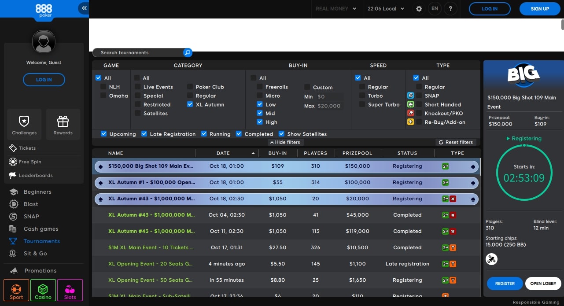Open Sit & Go menu item
The width and height of the screenshot is (564, 306).
pos(35,254)
